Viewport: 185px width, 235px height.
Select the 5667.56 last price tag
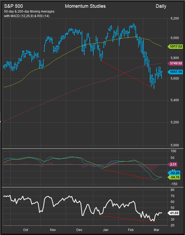(x=175, y=72)
